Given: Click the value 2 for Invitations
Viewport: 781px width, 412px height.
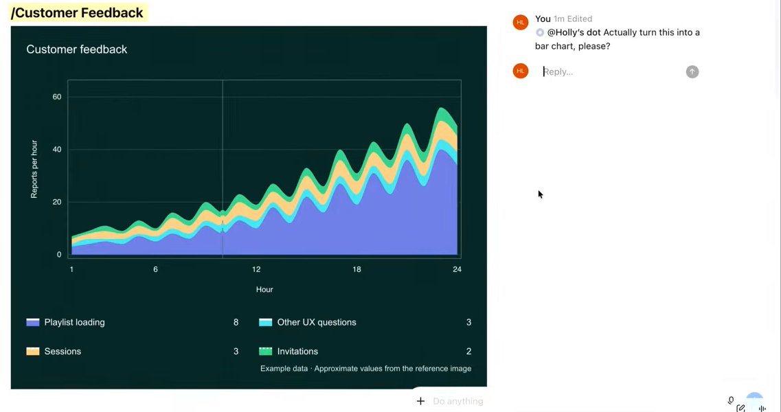Looking at the screenshot, I should click(468, 351).
